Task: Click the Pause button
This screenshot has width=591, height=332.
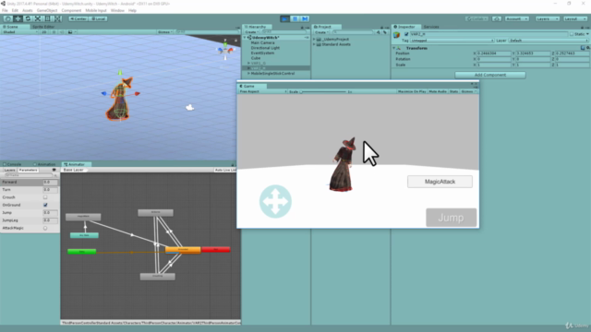Action: tap(295, 18)
